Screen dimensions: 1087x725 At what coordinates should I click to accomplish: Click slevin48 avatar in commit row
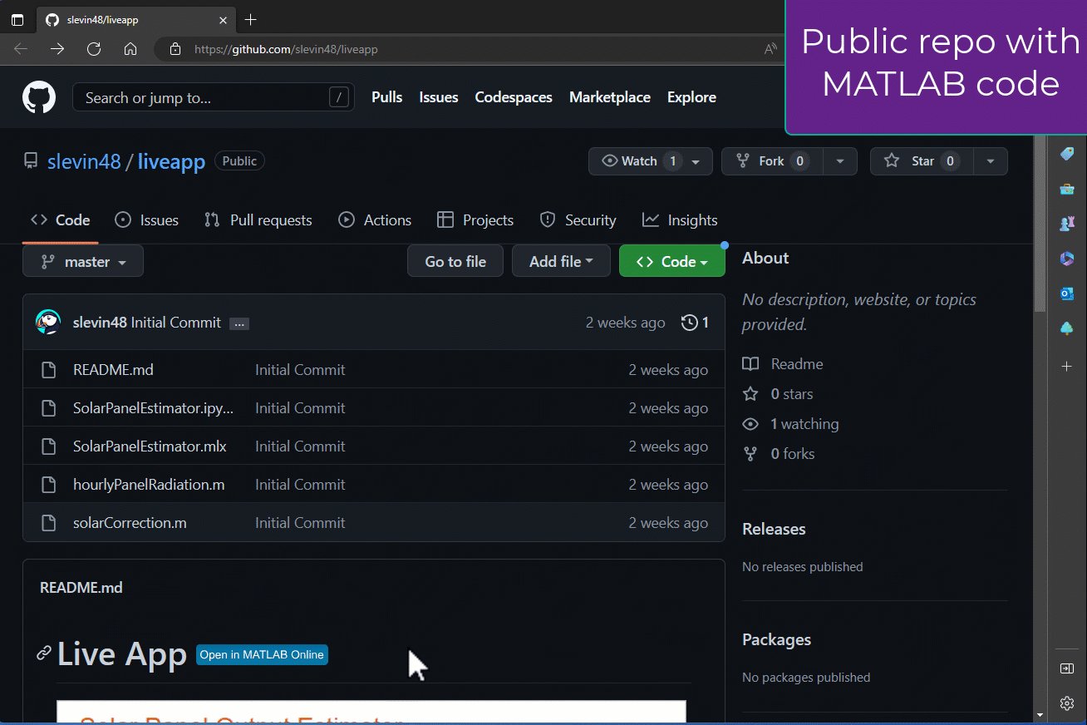coord(48,323)
